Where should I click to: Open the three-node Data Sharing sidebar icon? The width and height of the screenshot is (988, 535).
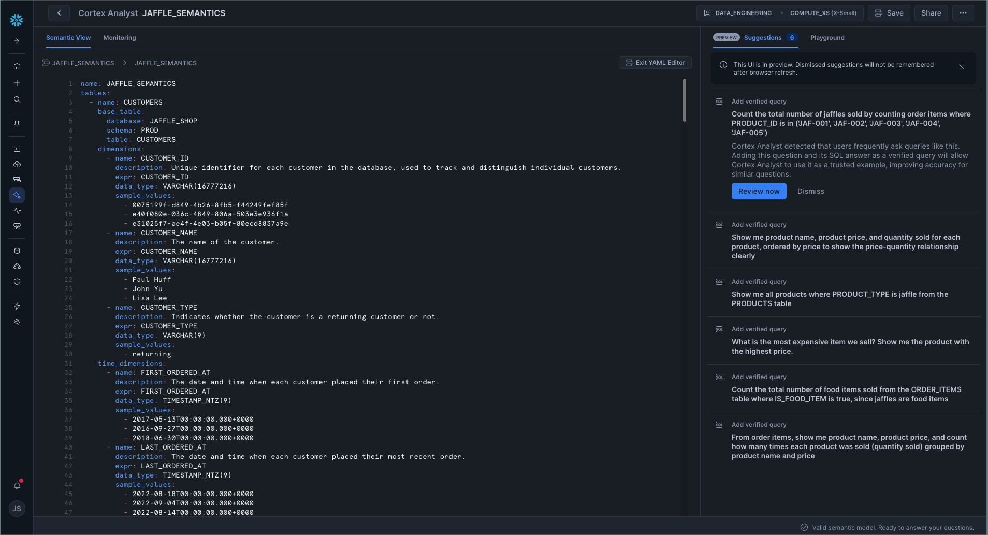(17, 266)
